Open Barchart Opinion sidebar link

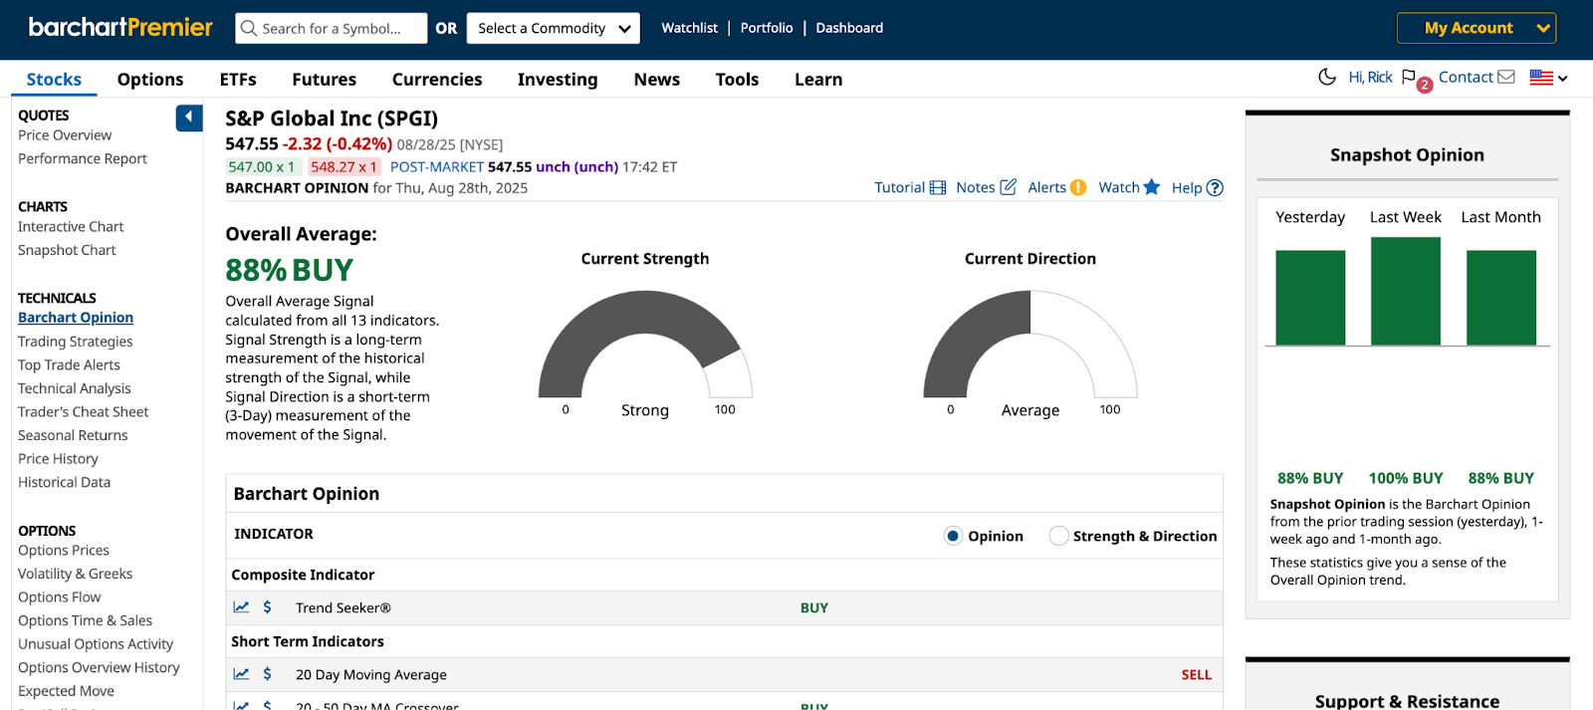[76, 318]
